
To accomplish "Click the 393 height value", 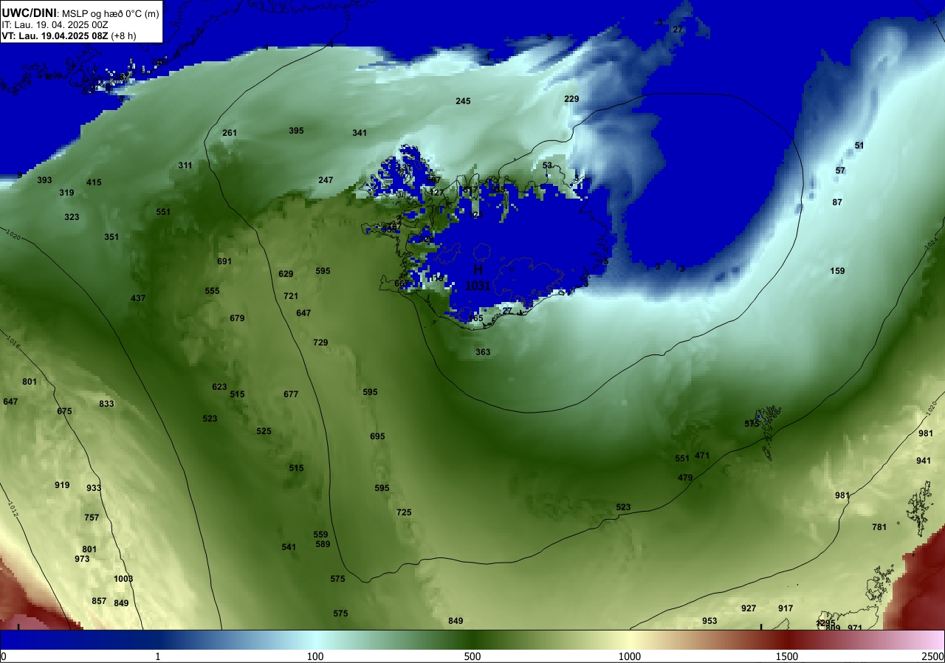I will (x=44, y=180).
